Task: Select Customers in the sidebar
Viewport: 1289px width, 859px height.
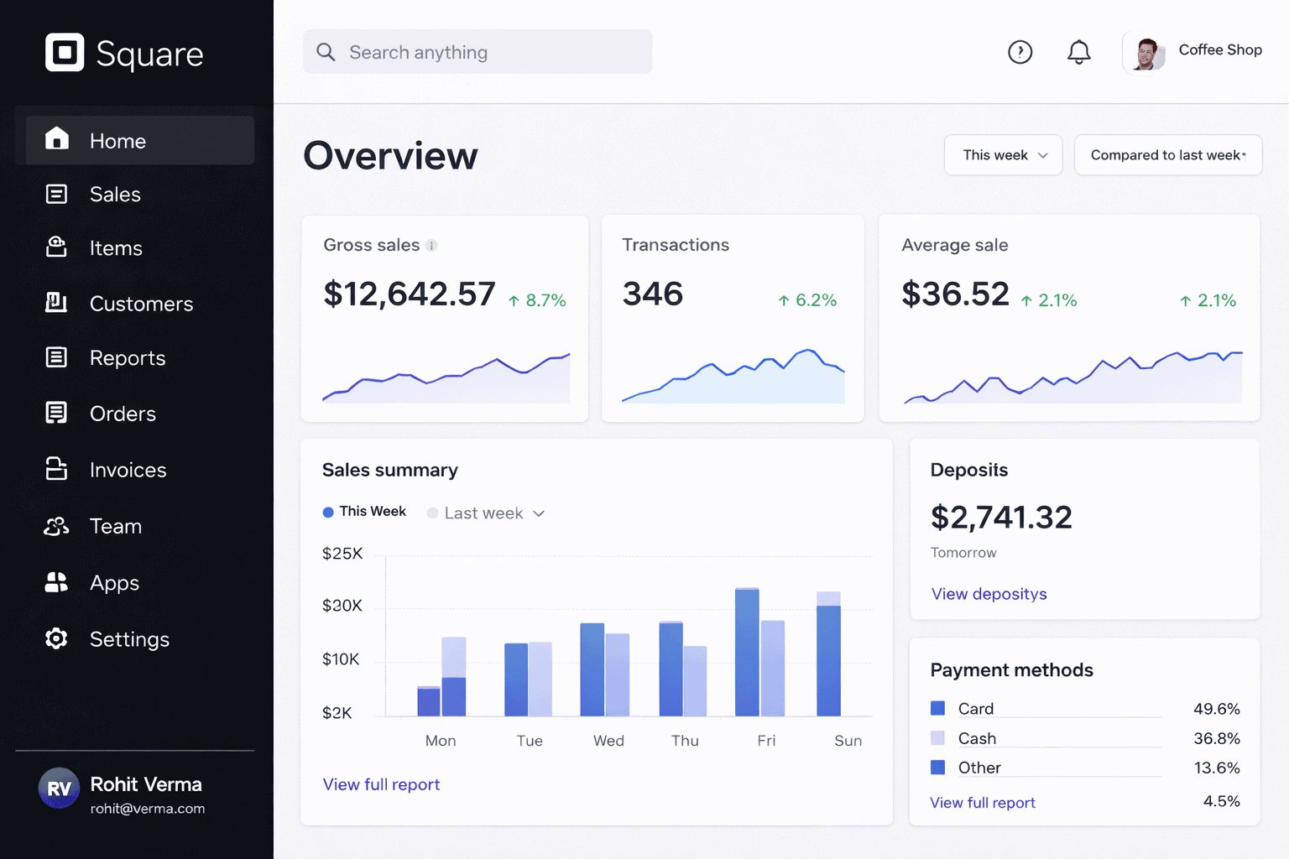Action: pos(141,304)
